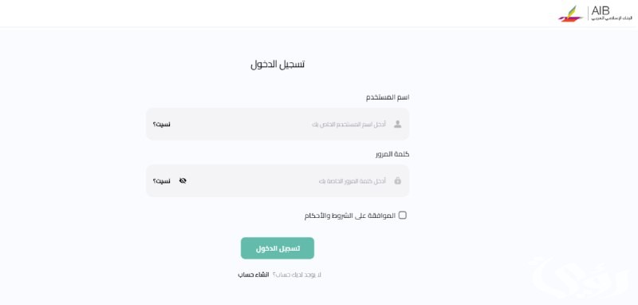Image resolution: width=638 pixels, height=305 pixels.
Task: Click the AIB letters in the header logo
Action: [x=601, y=10]
